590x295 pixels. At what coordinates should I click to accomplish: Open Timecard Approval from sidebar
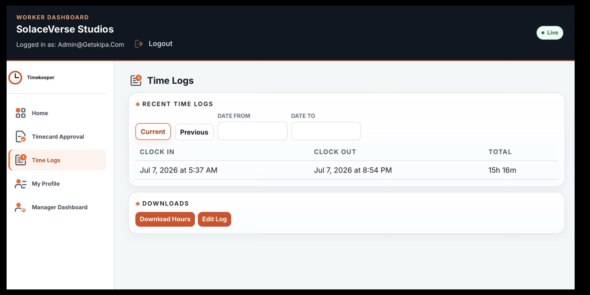(x=57, y=136)
